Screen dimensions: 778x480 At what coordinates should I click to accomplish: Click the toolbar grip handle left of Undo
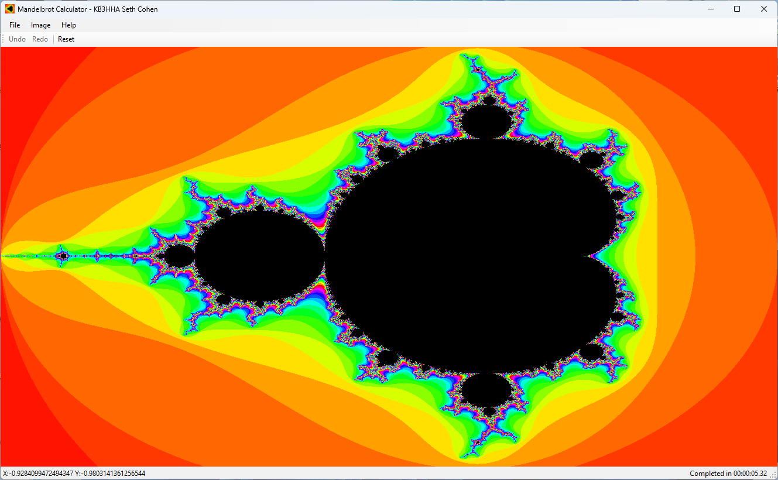3,39
